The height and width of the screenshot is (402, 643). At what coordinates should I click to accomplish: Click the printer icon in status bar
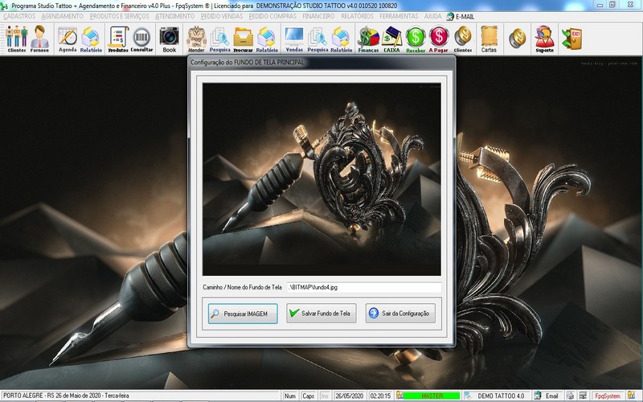[570, 396]
